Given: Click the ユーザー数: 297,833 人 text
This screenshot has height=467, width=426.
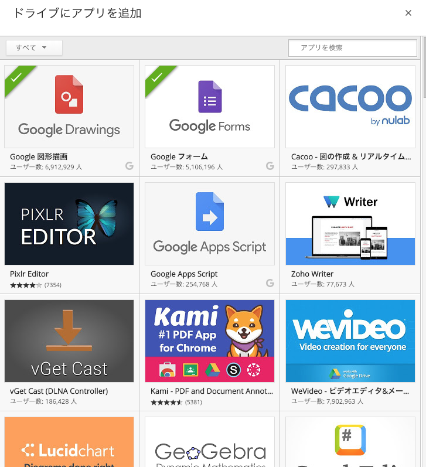Looking at the screenshot, I should pos(325,167).
